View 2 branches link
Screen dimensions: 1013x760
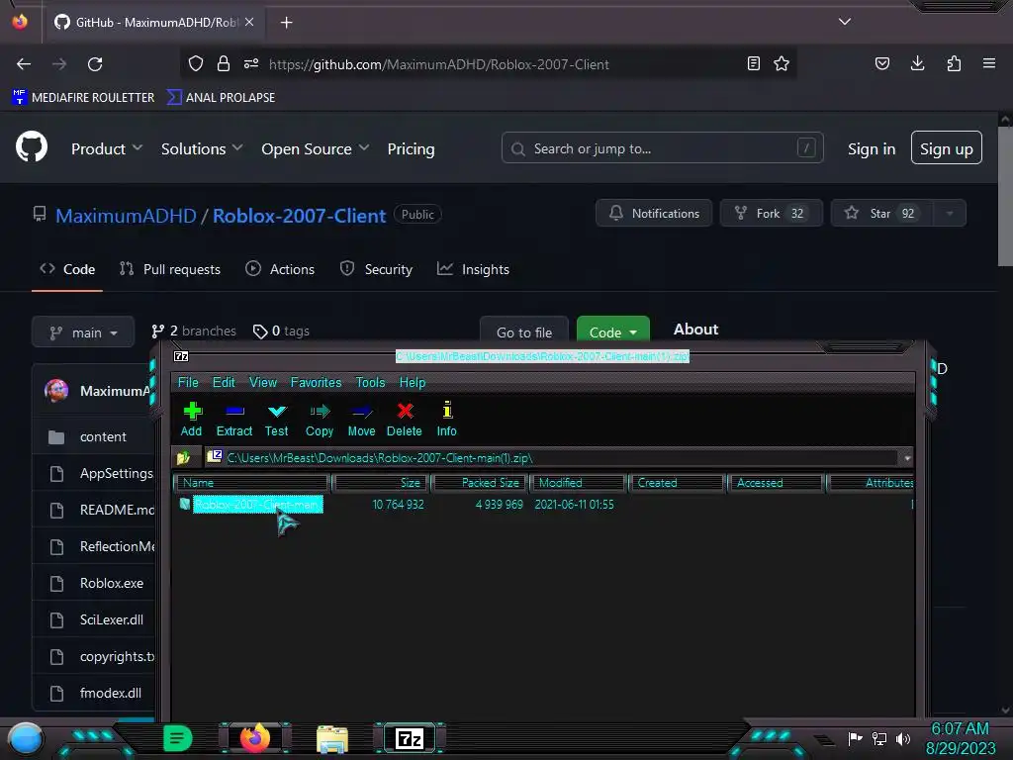point(193,332)
